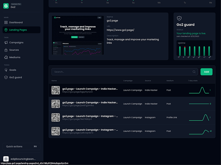Click QR code for yd5vwp4e72 link
Screen dimensions: 221x165
pyautogui.click(x=56, y=131)
